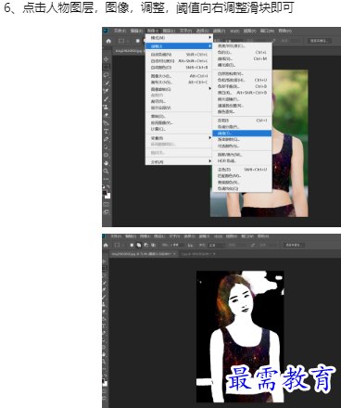Open the 窗口 menu in upper menu bar

(x=267, y=31)
